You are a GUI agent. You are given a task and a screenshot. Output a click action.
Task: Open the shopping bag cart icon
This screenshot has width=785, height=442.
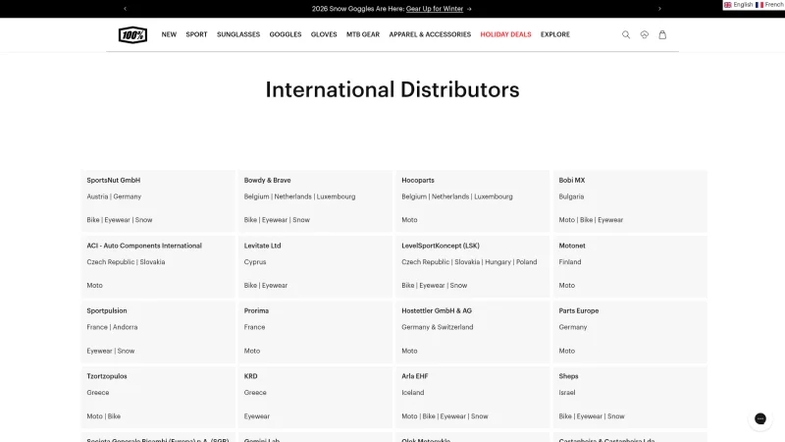click(662, 34)
